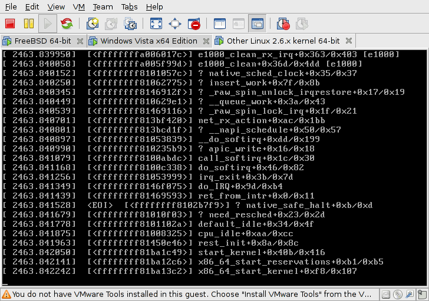Click the e1000_clean_rx_irq trace line
The height and width of the screenshot is (301, 429).
click(x=201, y=54)
